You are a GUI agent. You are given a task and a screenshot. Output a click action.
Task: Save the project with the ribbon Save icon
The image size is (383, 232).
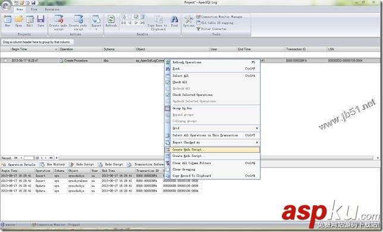click(x=41, y=21)
